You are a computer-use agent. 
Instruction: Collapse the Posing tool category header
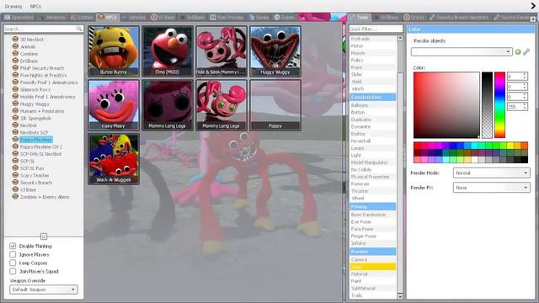(373, 206)
